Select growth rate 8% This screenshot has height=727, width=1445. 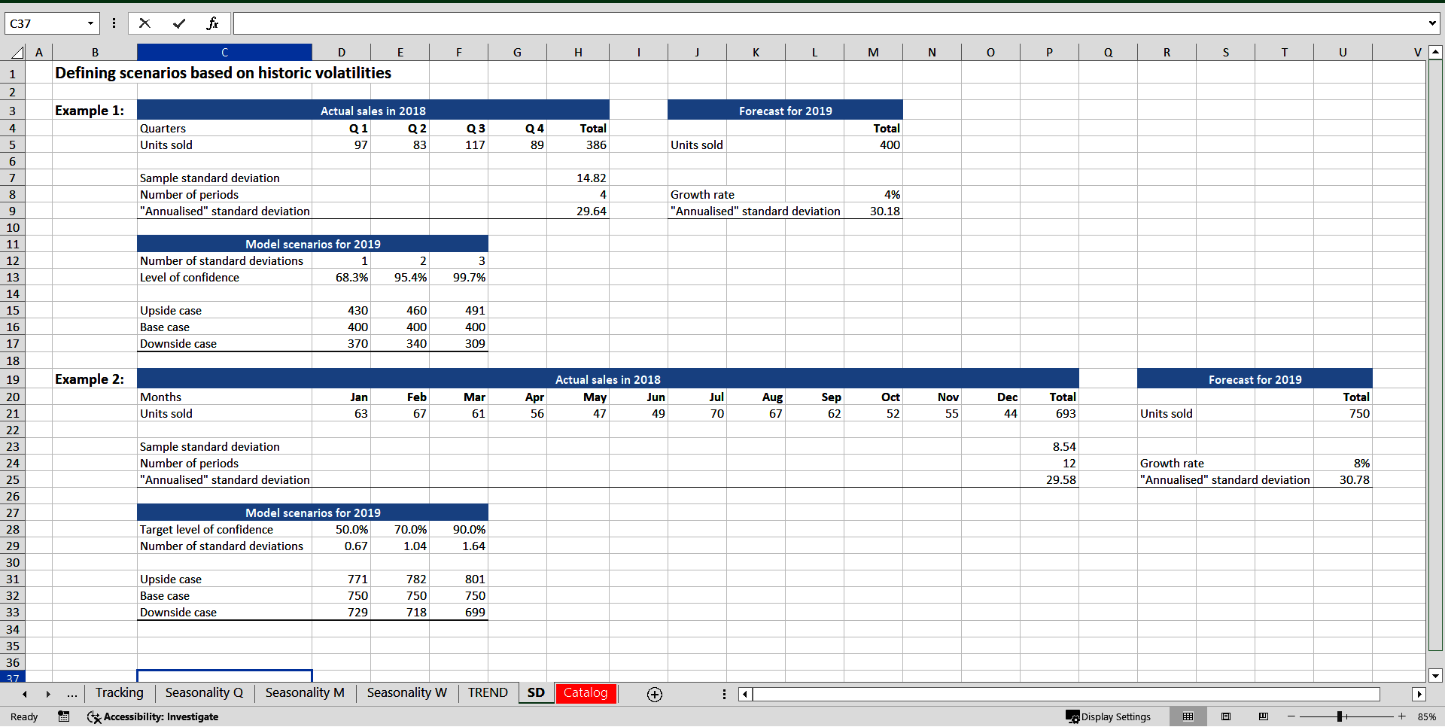1343,463
